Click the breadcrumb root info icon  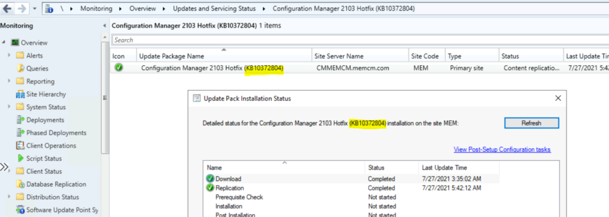click(x=49, y=8)
